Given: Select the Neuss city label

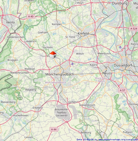Looking at the screenshot, I should click(x=107, y=73).
